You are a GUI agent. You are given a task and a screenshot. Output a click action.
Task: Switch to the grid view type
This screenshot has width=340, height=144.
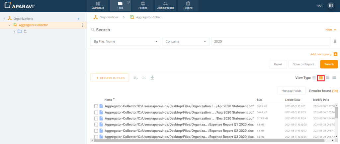click(328, 78)
